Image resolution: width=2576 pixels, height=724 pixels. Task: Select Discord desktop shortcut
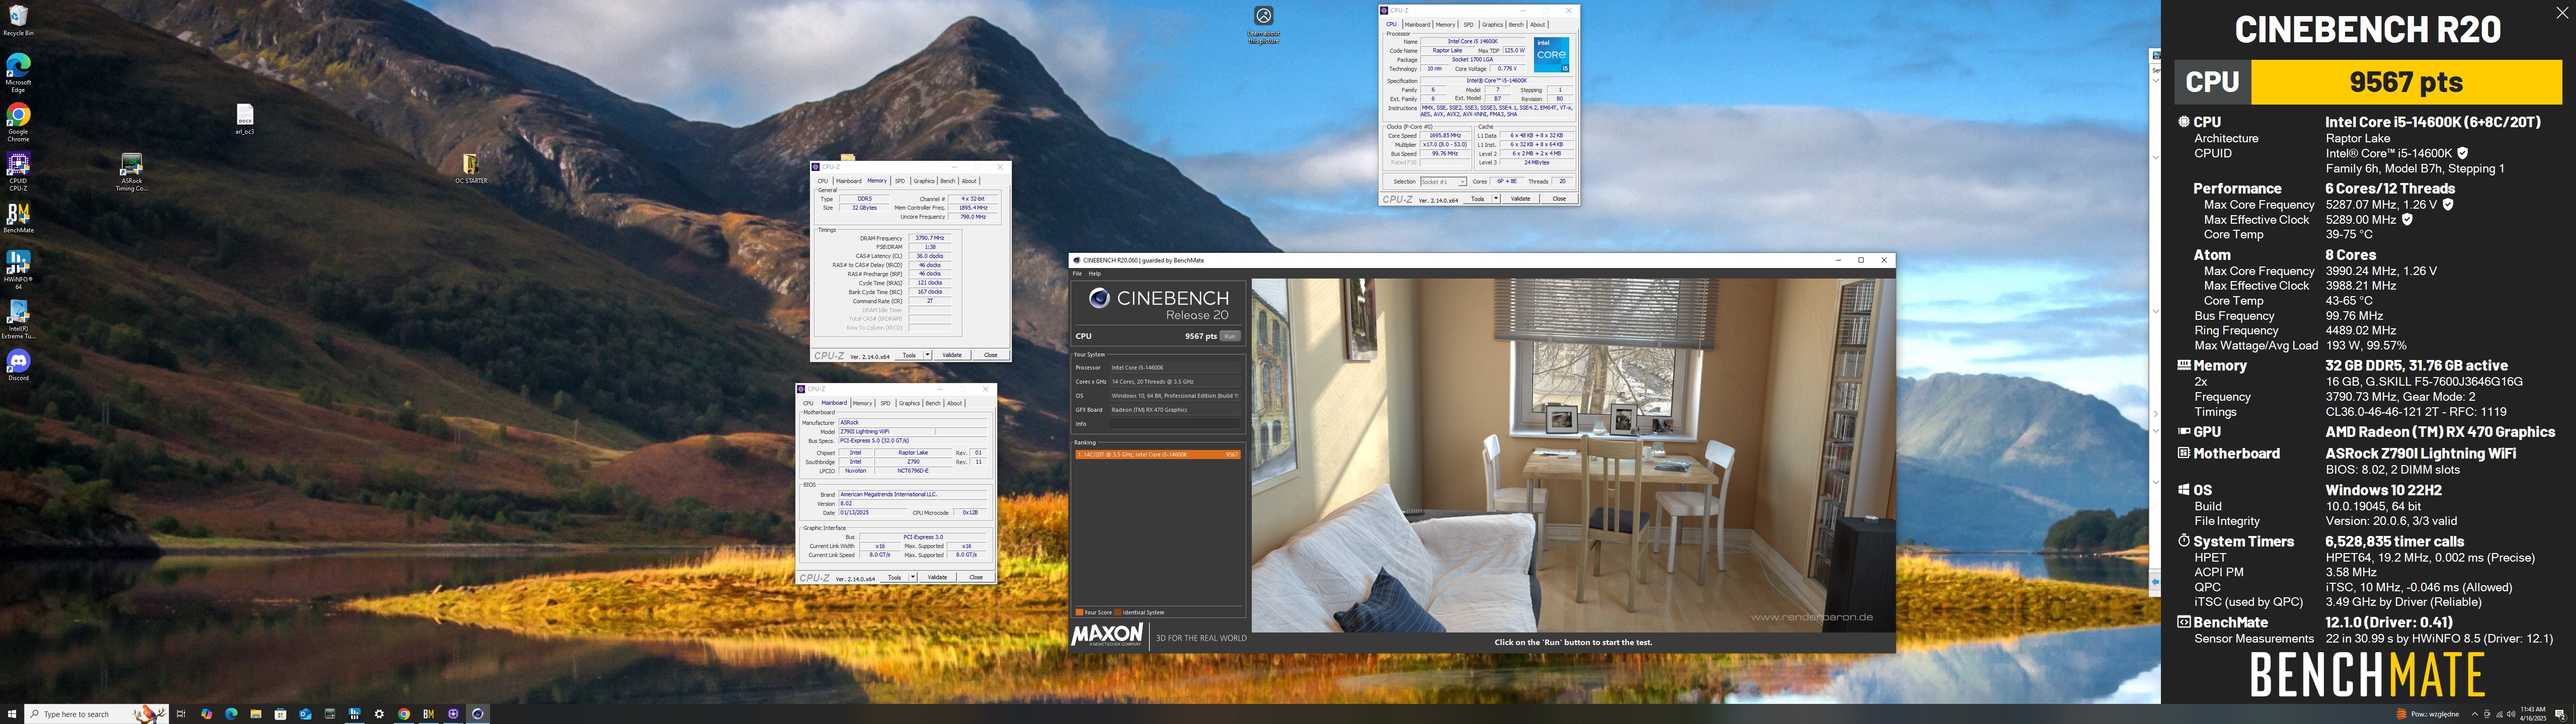18,365
